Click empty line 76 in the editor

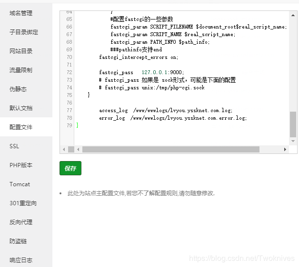point(181,103)
